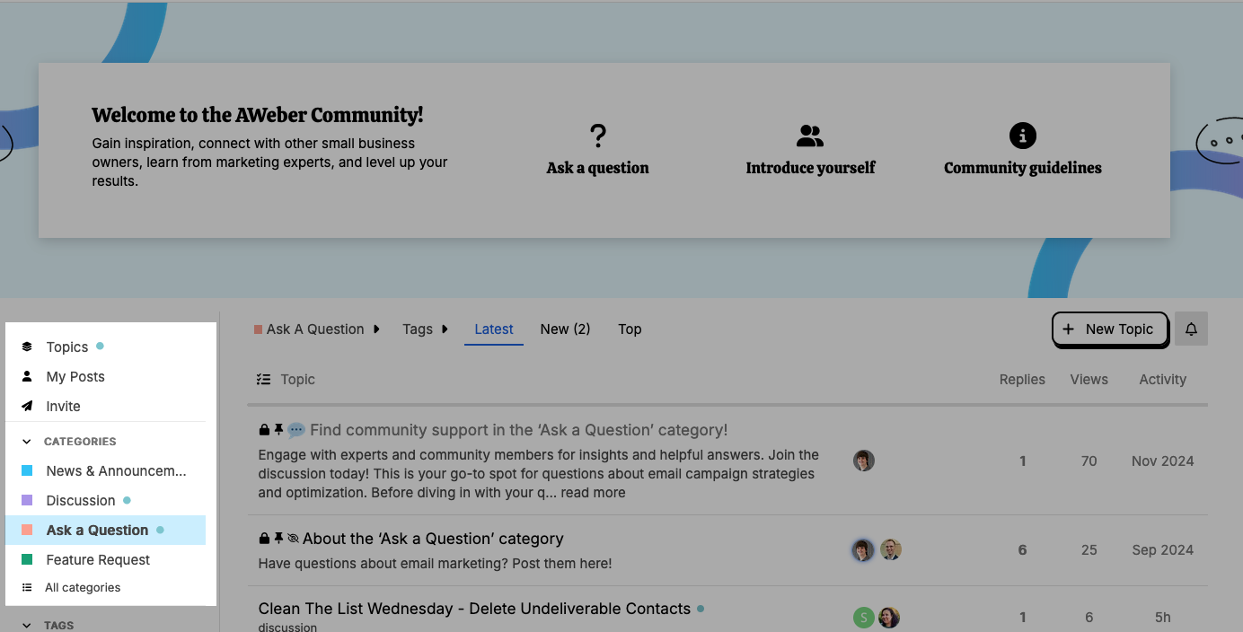
Task: Click the Invite paper plane icon
Action: coord(27,406)
